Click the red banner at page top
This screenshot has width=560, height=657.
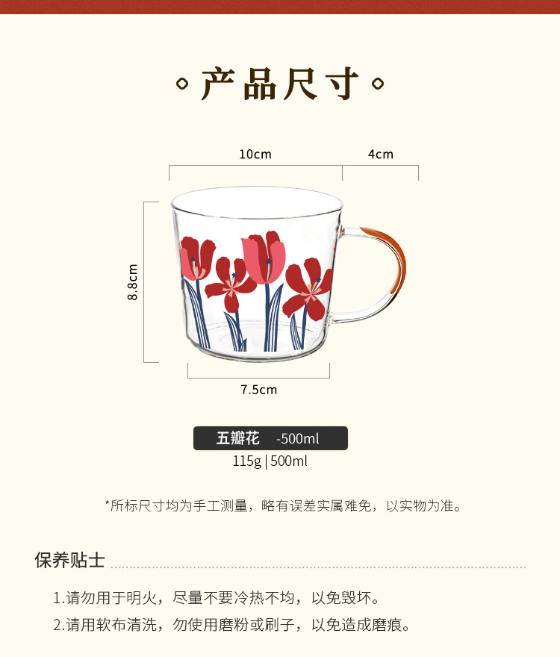click(280, 7)
